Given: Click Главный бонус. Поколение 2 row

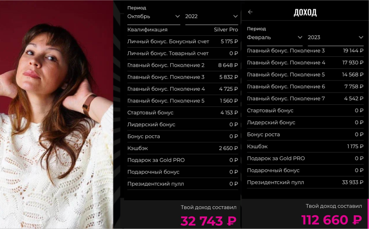Looking at the screenshot, I should tap(183, 65).
